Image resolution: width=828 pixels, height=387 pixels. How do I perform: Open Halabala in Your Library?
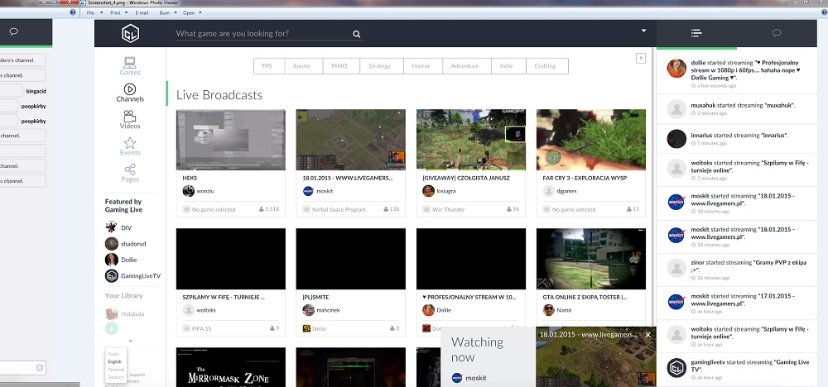click(x=124, y=313)
